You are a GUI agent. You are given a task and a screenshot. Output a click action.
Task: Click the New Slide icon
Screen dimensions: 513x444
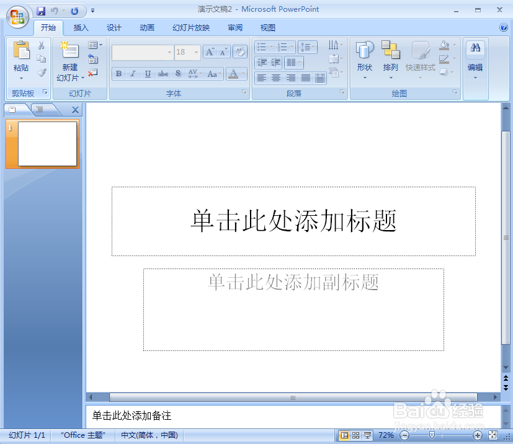(69, 50)
